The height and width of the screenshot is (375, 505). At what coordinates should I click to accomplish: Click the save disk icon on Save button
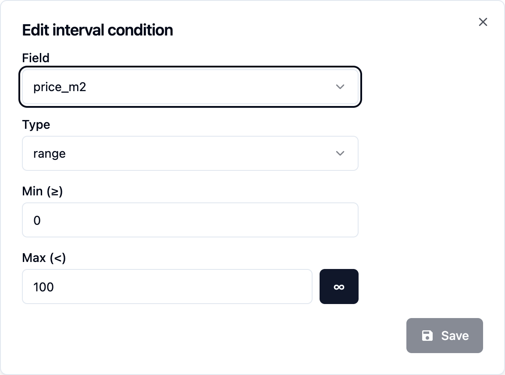click(x=427, y=336)
